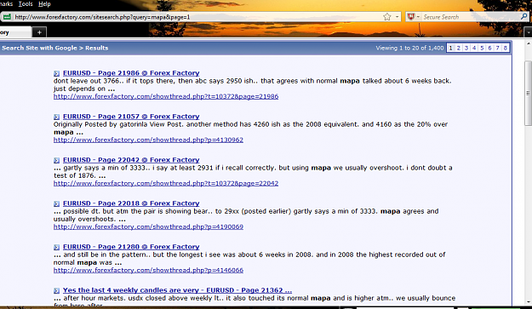Click snippet text 'Originally Posted by gatorinla'
The width and height of the screenshot is (532, 309).
pos(100,124)
